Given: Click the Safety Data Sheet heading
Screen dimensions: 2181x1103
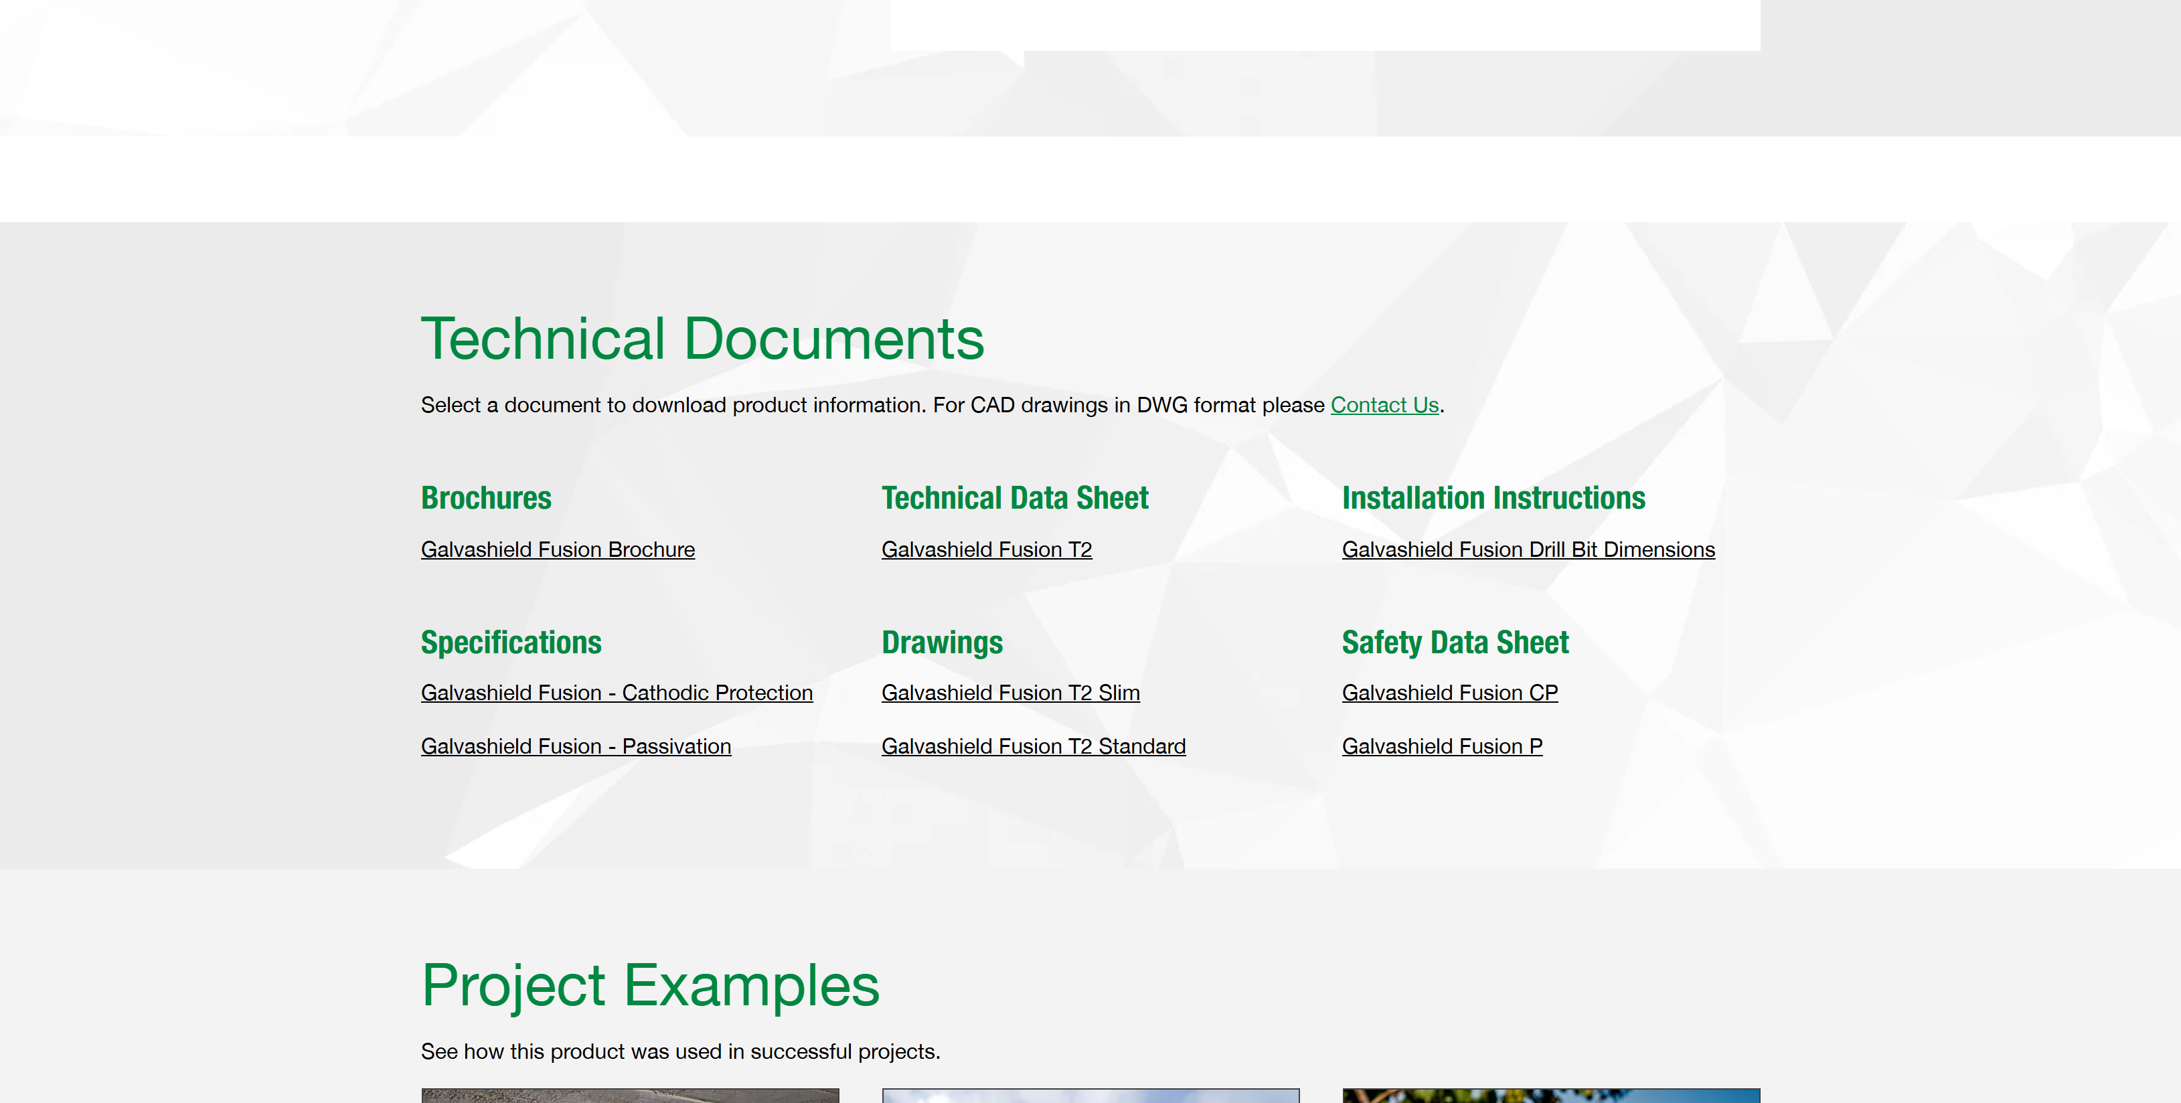Looking at the screenshot, I should point(1455,643).
